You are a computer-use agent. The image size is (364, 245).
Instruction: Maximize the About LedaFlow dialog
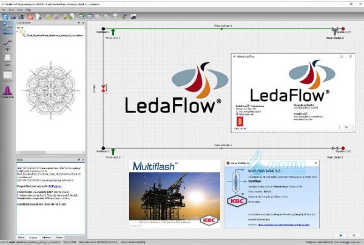pyautogui.click(x=341, y=56)
